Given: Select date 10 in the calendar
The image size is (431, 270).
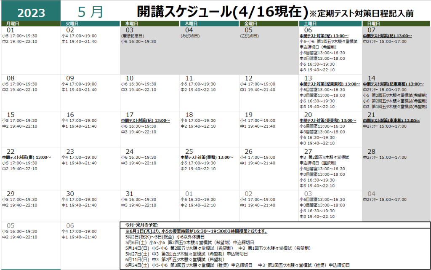Looking at the screenshot, I should [130, 78].
